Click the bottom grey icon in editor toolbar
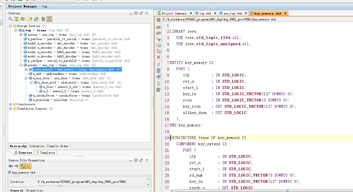 [x=159, y=90]
